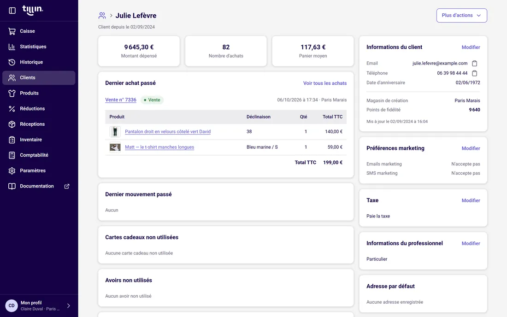Click the Produits t-shirt icon
This screenshot has height=317, width=507.
(x=12, y=93)
